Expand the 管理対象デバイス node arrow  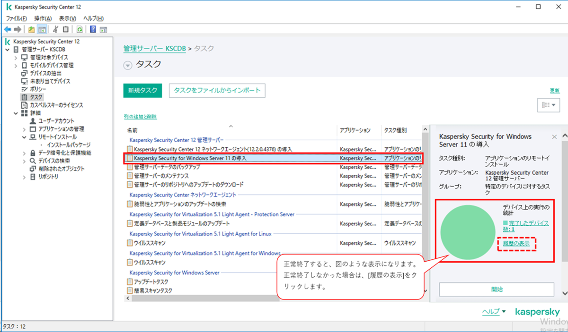[16, 58]
